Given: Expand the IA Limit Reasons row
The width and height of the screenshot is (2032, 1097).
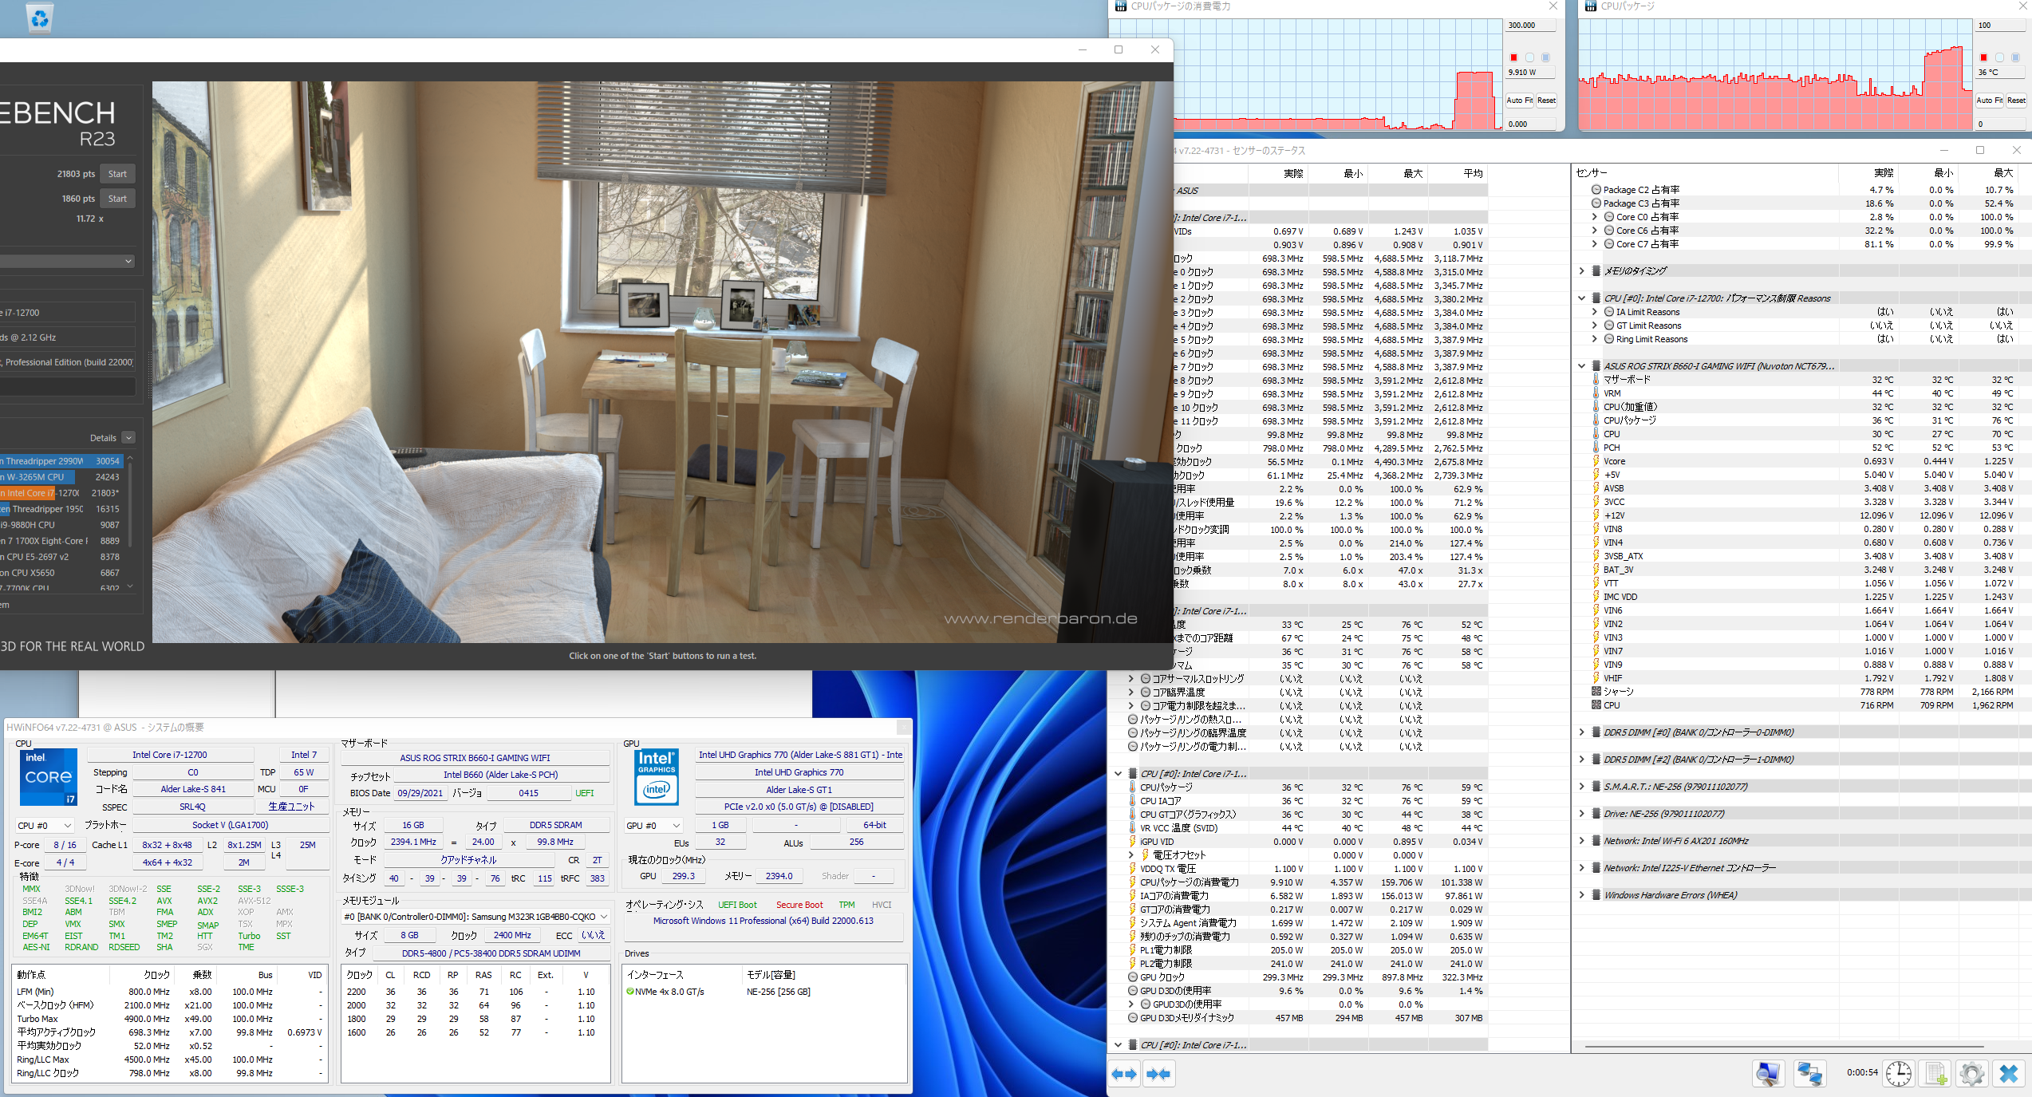Looking at the screenshot, I should (1594, 312).
